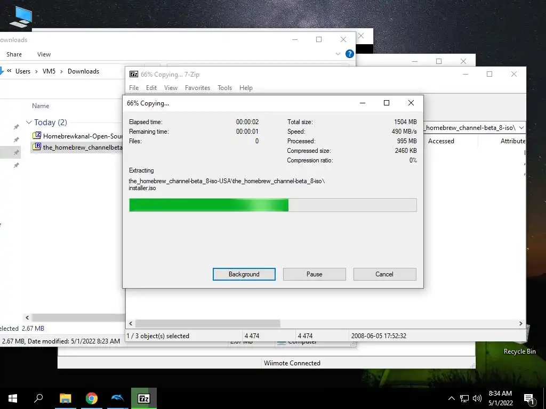Image resolution: width=546 pixels, height=409 pixels.
Task: Expand the arrow between VM5 and Downloads
Action: 61,72
